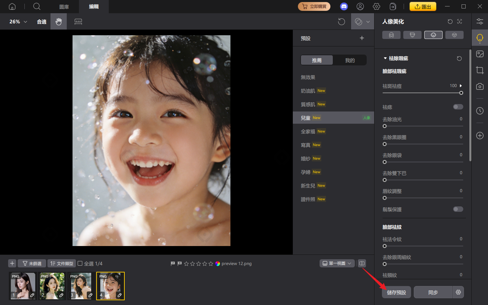Enable the 祛痣 toggle switch

[458, 107]
